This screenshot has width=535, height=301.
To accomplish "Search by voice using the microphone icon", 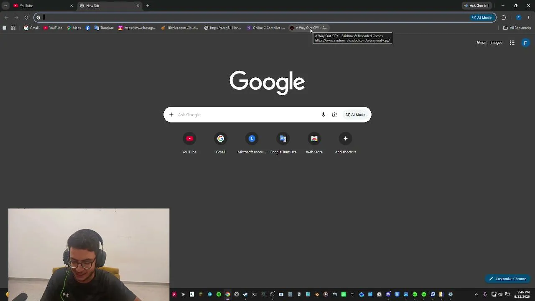I will pos(323,115).
